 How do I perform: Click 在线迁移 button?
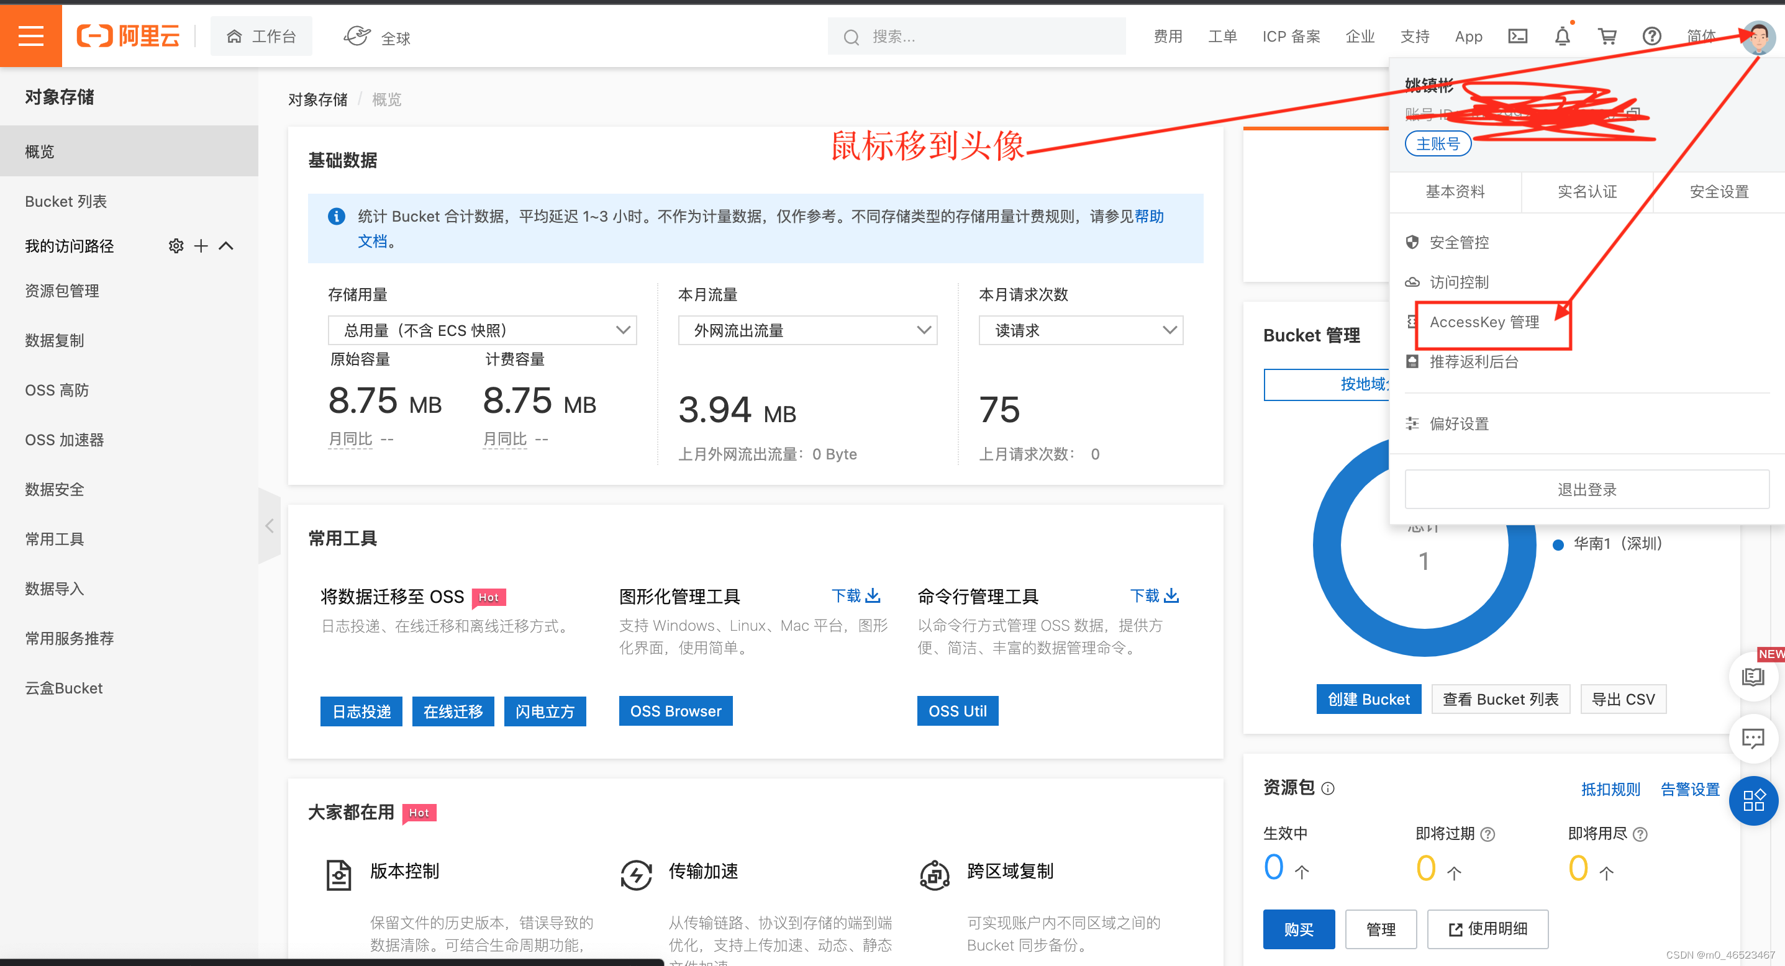pos(453,711)
